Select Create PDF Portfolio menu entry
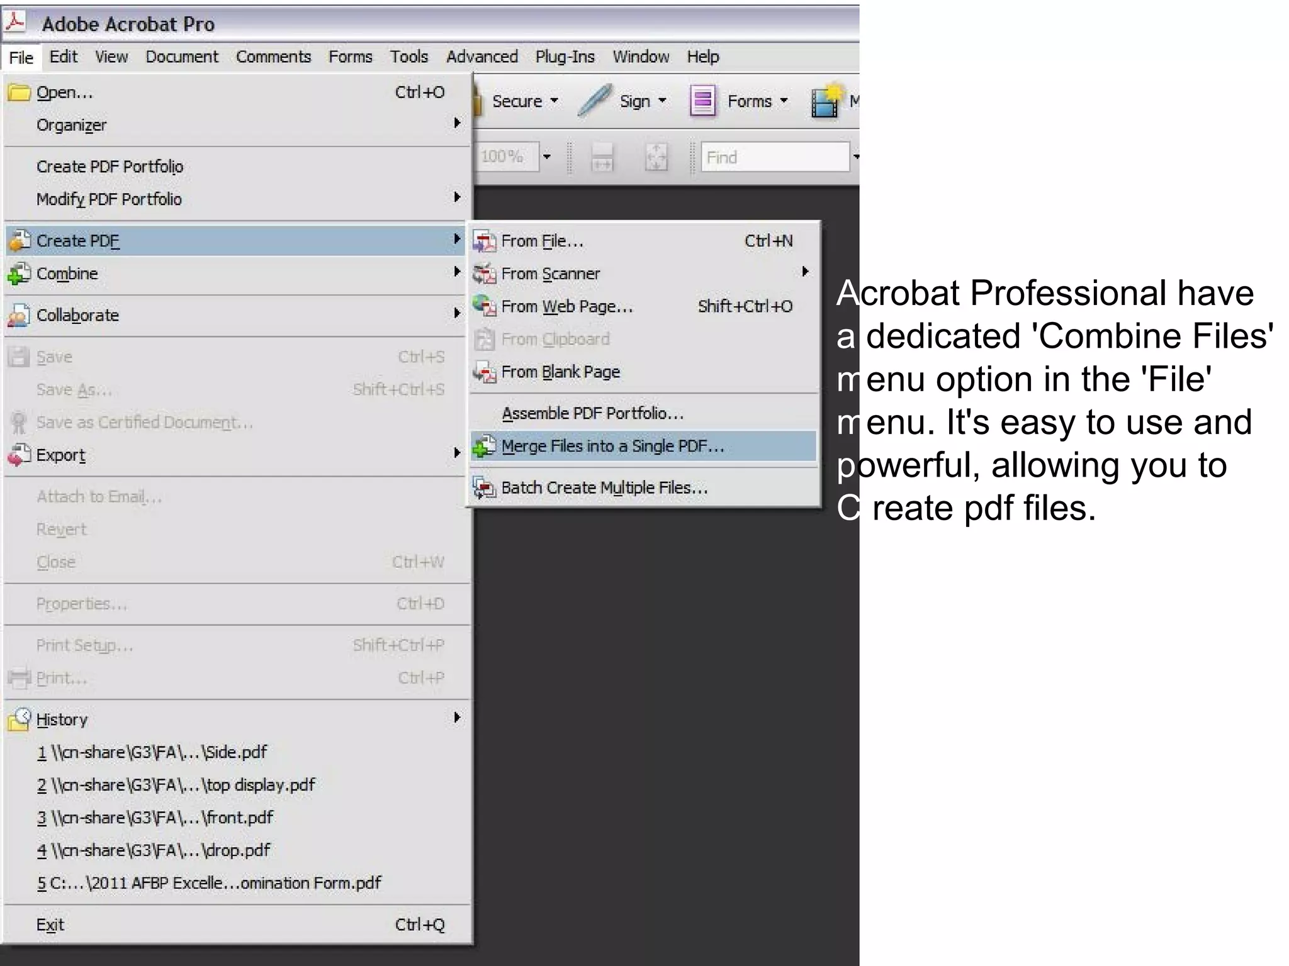The height and width of the screenshot is (966, 1289). (237, 167)
